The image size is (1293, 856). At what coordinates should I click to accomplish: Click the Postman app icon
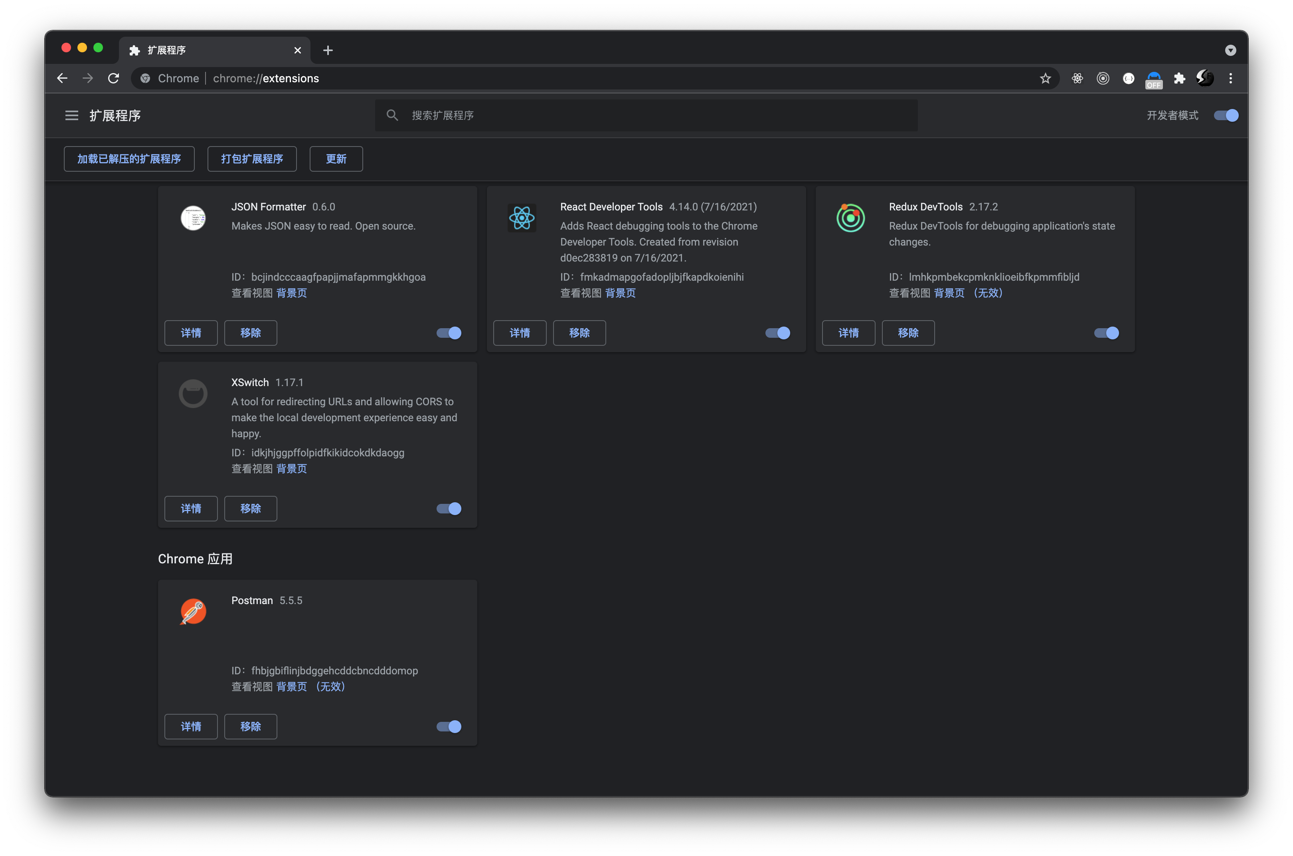[193, 611]
